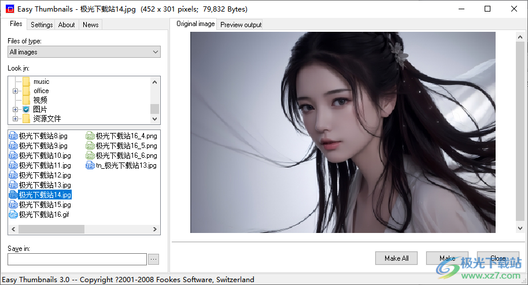528x285 pixels.
Task: Browse for Save in folder
Action: click(154, 259)
